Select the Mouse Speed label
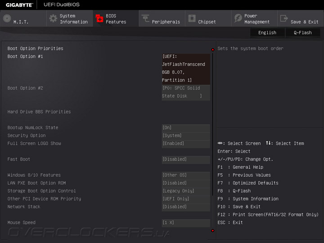This screenshot has height=243, width=324. 22,223
